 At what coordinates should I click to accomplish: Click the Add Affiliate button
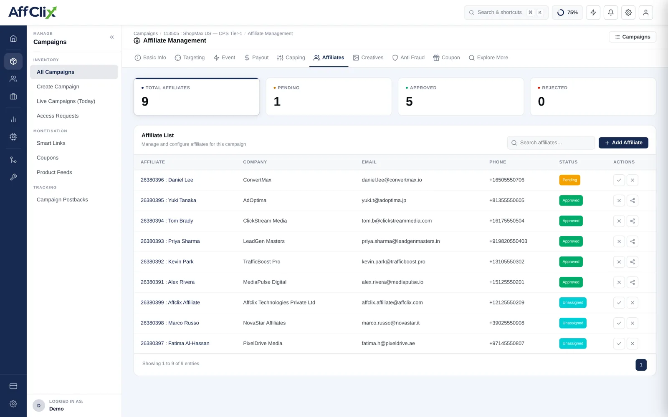(x=623, y=143)
